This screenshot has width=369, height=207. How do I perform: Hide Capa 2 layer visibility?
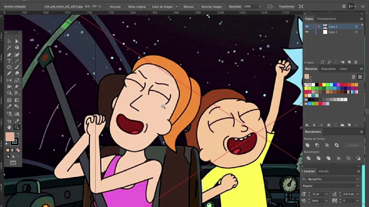coord(307,26)
